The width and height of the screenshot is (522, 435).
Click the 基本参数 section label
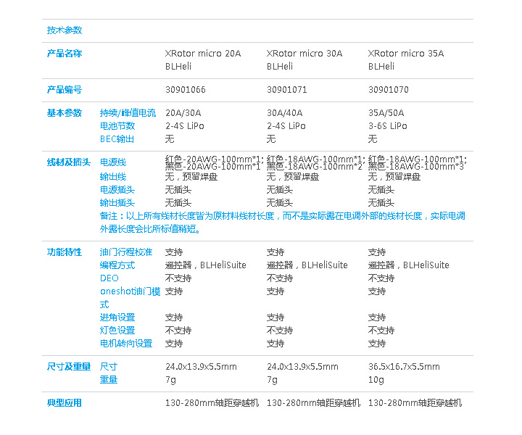[65, 113]
